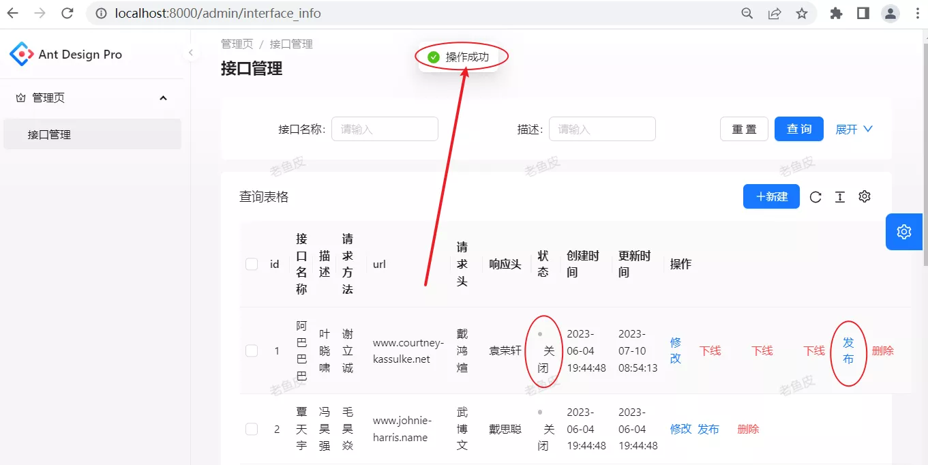The width and height of the screenshot is (928, 465).
Task: Click the 创建时间 column header
Action: (583, 264)
